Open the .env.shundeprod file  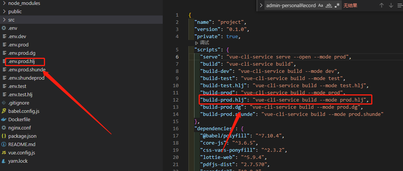[x=26, y=78]
